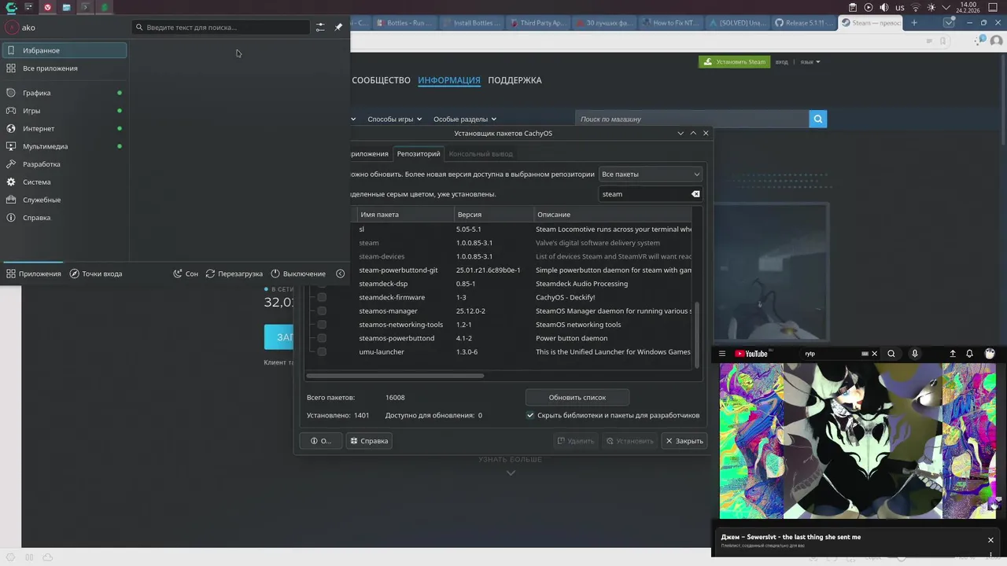Open the Консольный вывод tab
Screen dimensions: 1007x566
[x=481, y=153]
